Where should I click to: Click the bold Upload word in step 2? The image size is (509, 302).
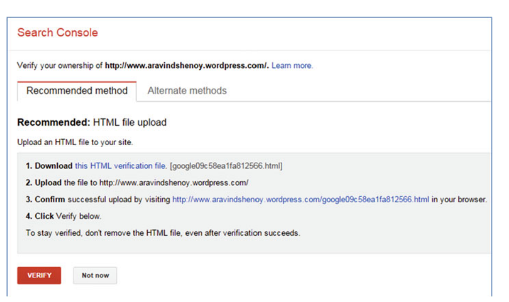48,183
